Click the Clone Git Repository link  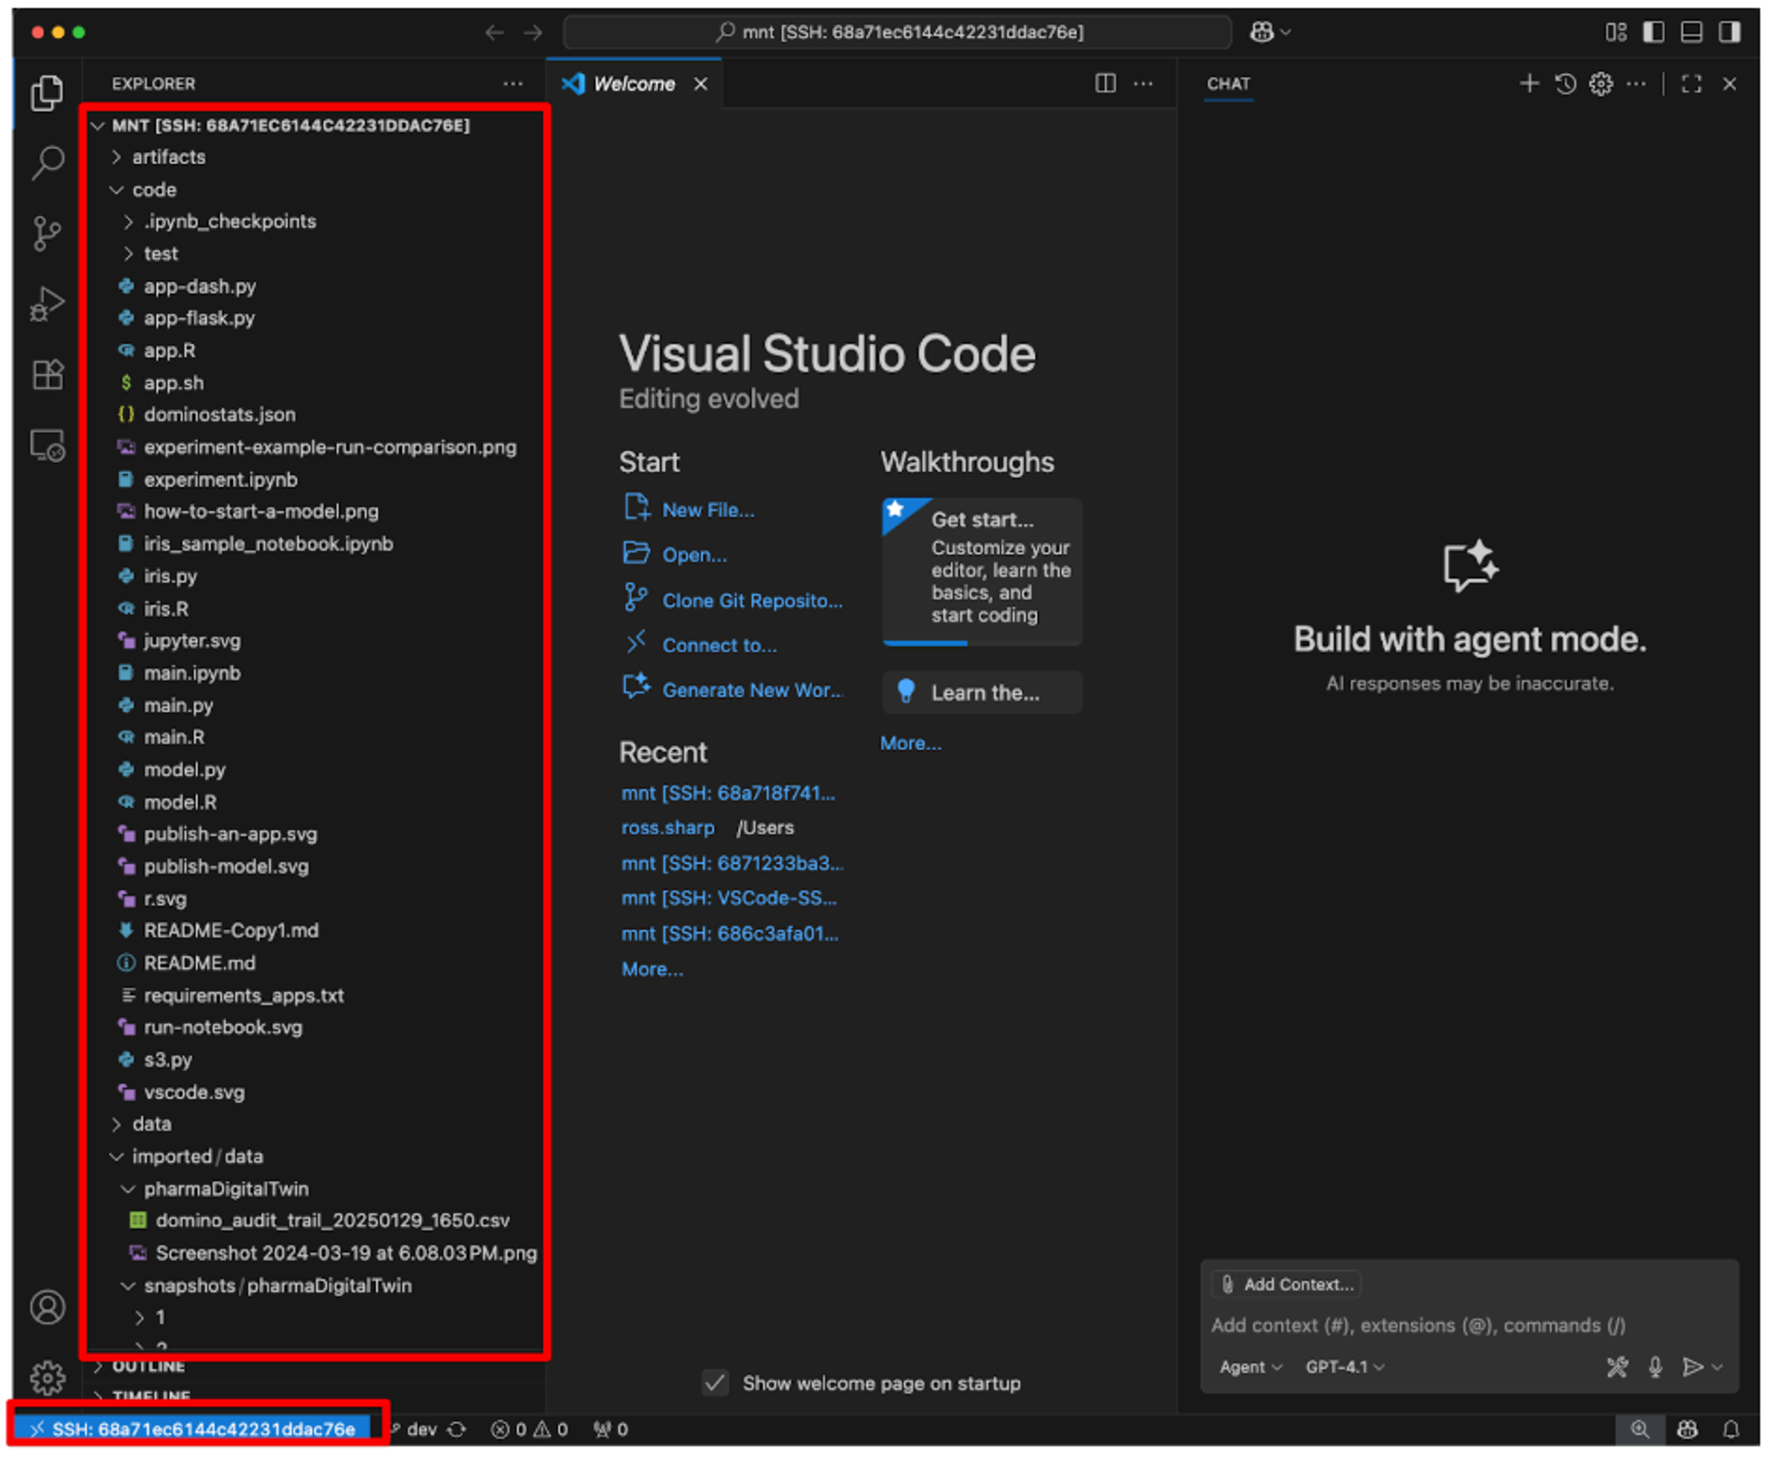[x=751, y=600]
